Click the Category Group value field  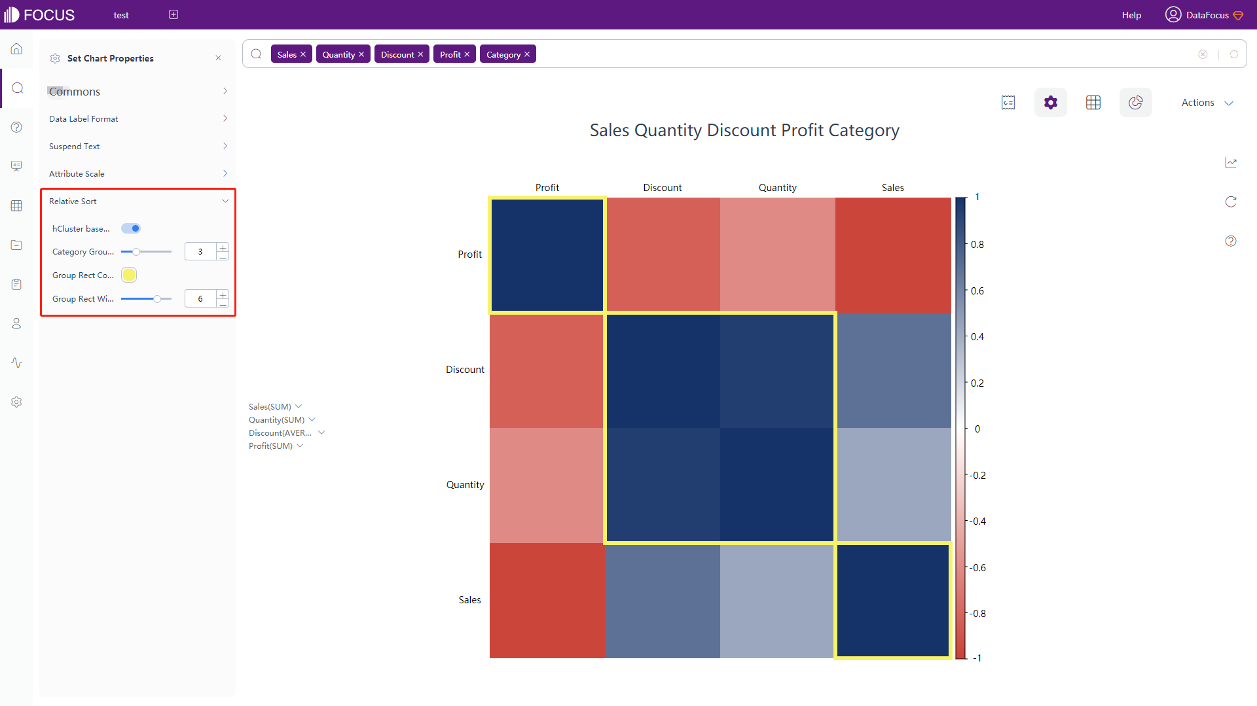coord(200,252)
